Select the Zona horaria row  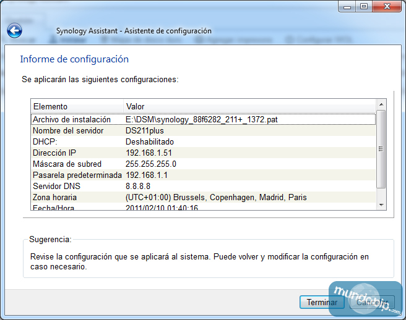[203, 197]
